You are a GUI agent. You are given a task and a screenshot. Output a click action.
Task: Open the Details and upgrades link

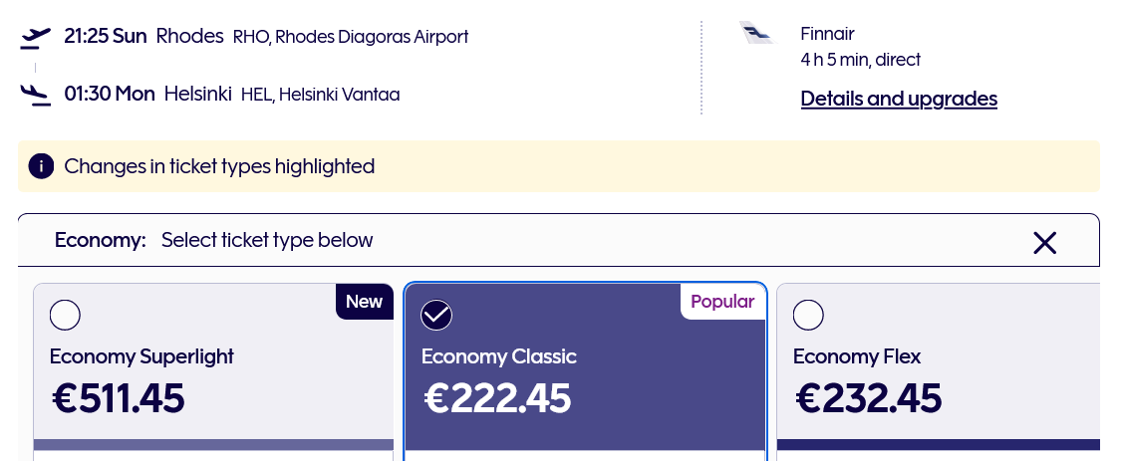(899, 99)
